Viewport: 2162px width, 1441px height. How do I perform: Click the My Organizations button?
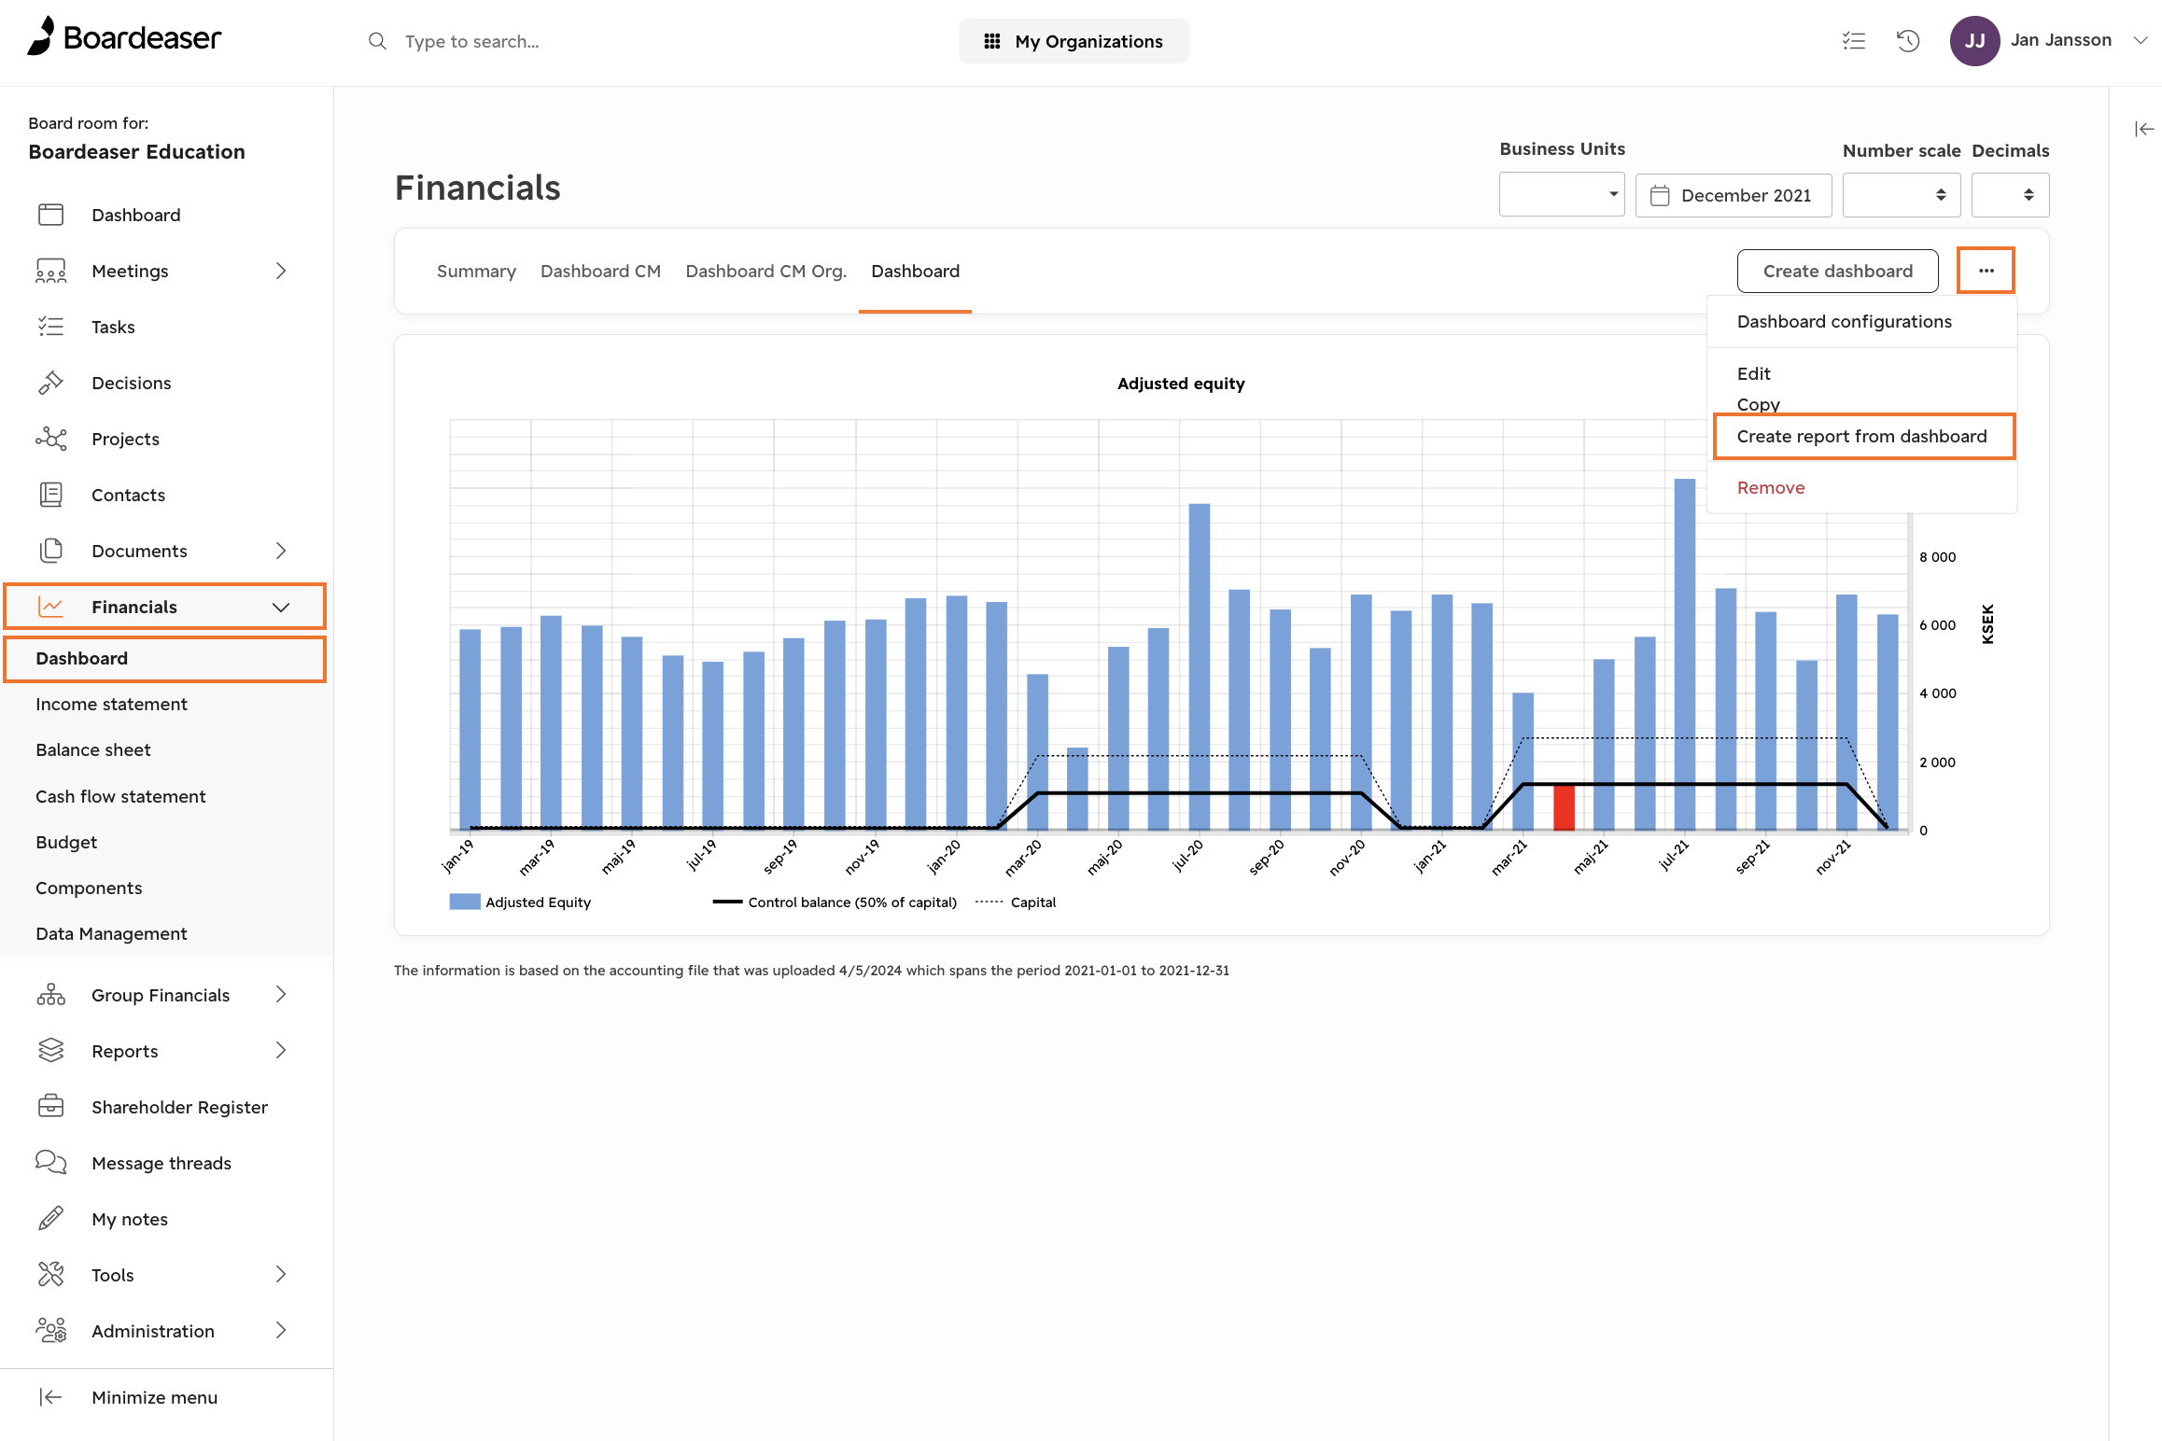tap(1074, 41)
